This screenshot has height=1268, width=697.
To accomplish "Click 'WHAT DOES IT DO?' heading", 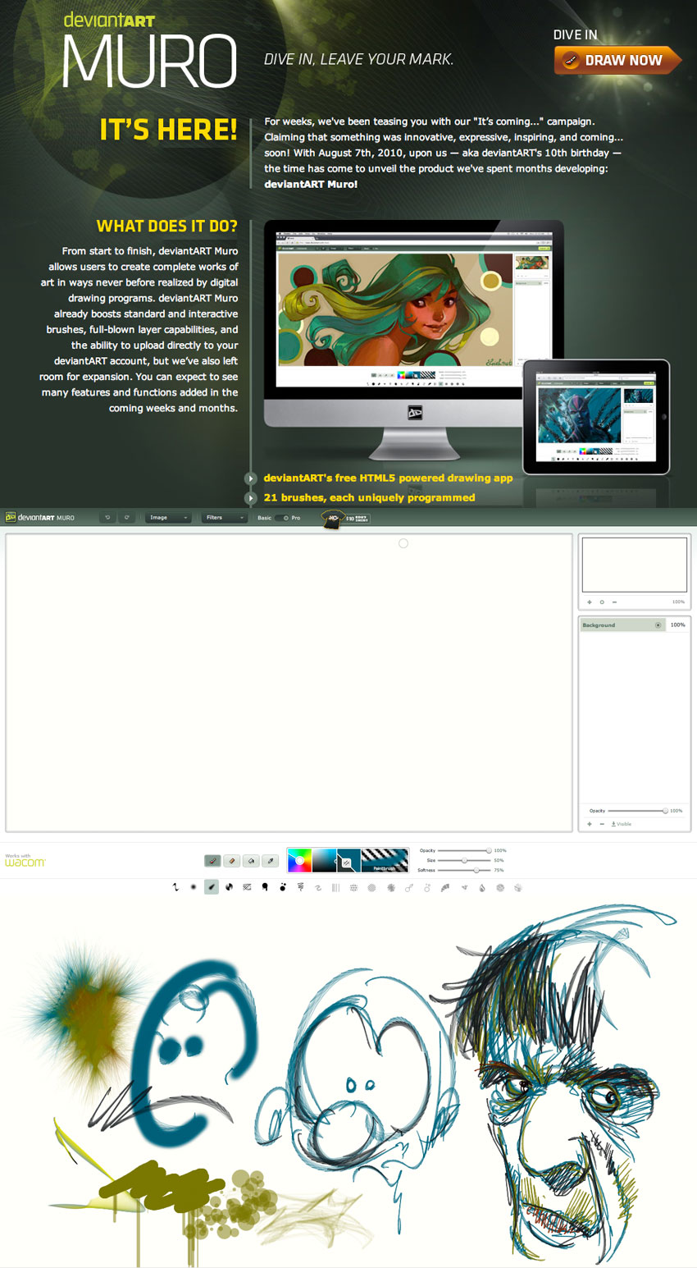I will coord(167,226).
